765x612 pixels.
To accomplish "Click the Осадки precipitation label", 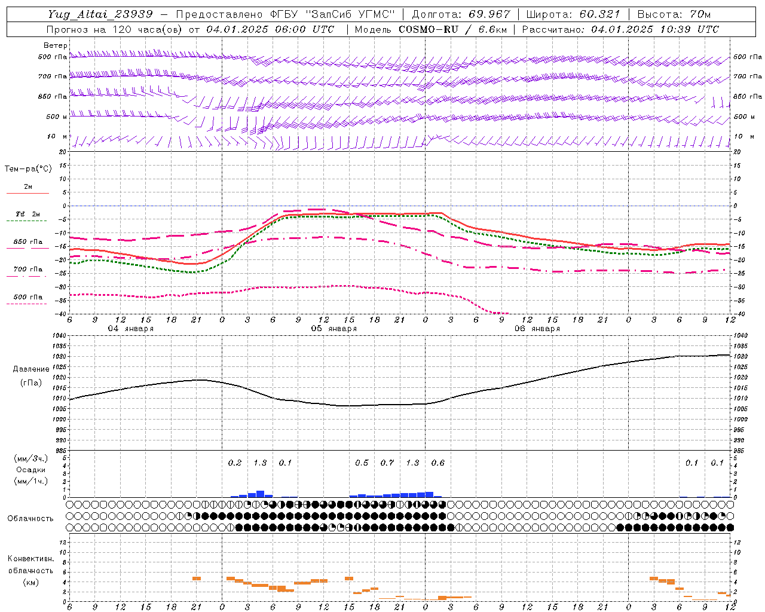I will 31,470.
